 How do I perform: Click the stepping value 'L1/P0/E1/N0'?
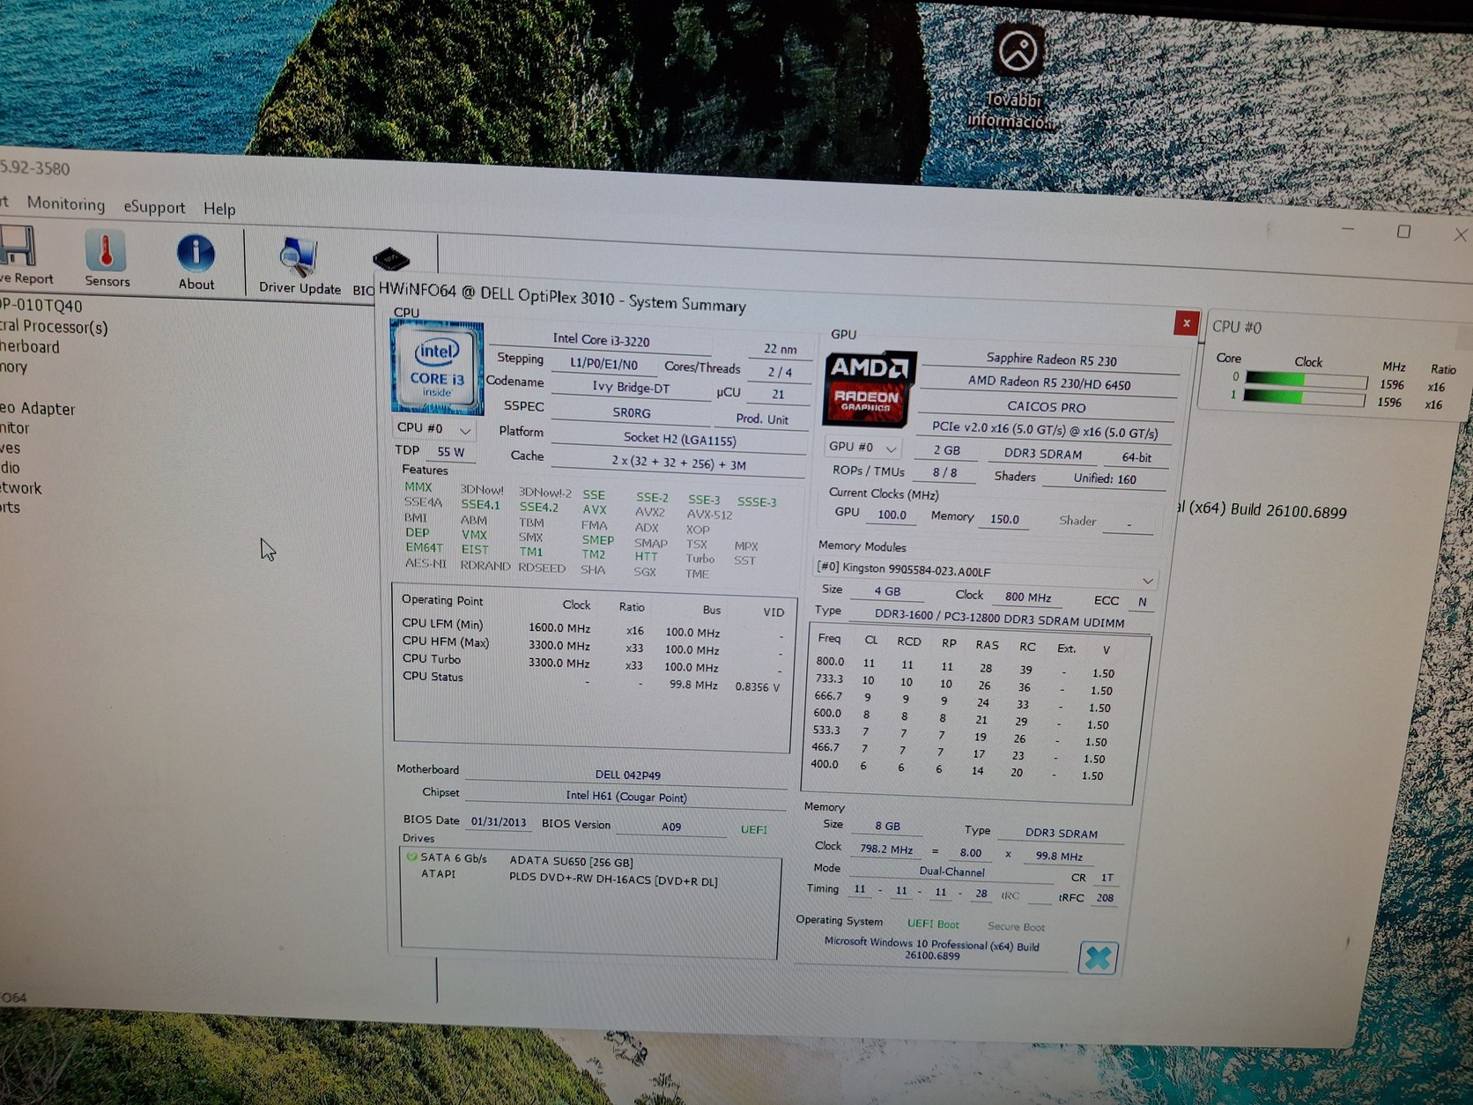[x=603, y=364]
